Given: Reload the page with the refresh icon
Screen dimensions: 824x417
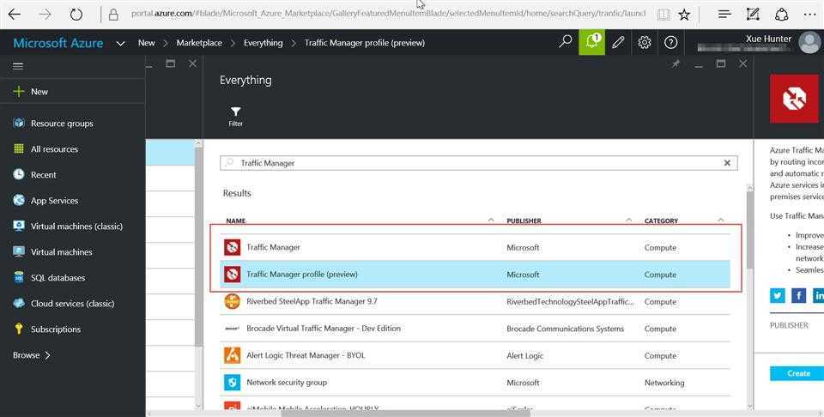Looking at the screenshot, I should tap(76, 15).
